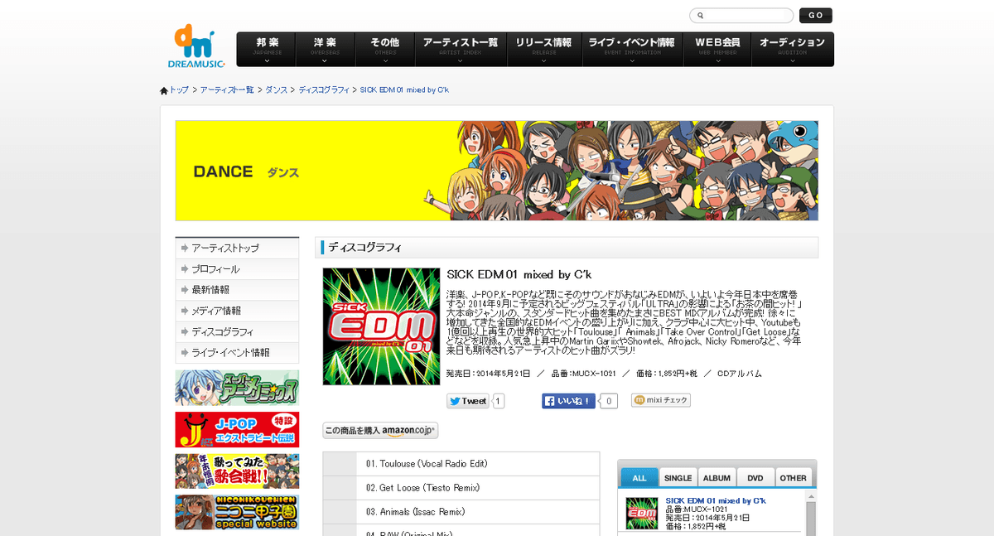This screenshot has height=536, width=994.
Task: Click the SICK EDM 01 album cover
Action: click(381, 326)
